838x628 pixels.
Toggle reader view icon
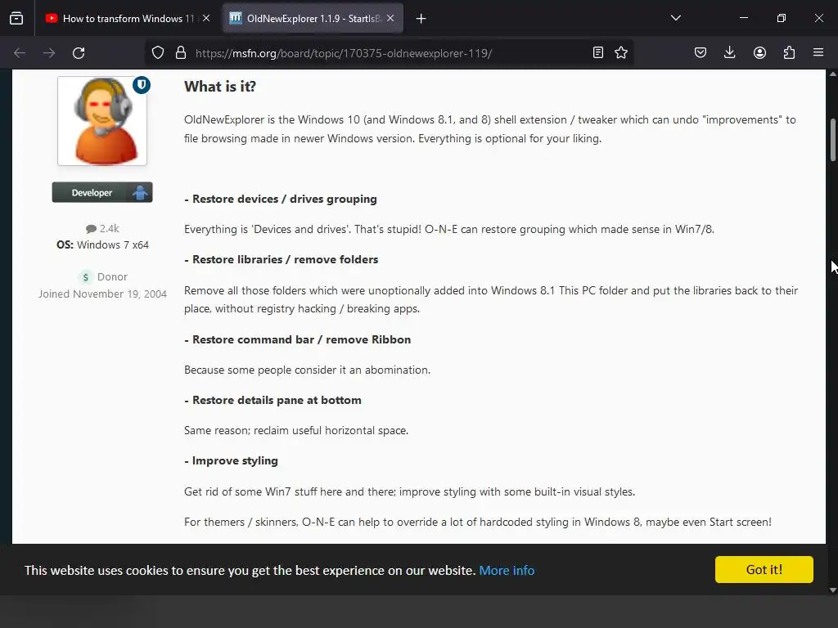(598, 52)
